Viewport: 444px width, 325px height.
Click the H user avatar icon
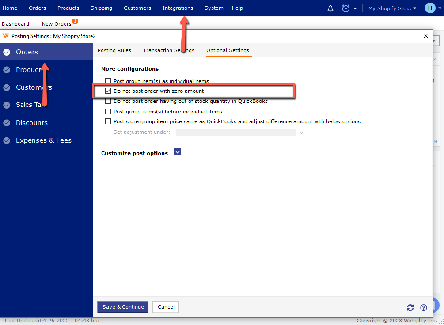(430, 8)
